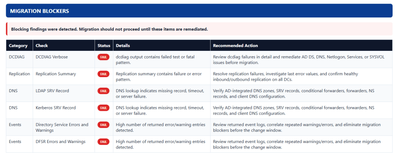The height and width of the screenshot is (157, 398).
Task: Select the Details column header
Action: tap(123, 45)
